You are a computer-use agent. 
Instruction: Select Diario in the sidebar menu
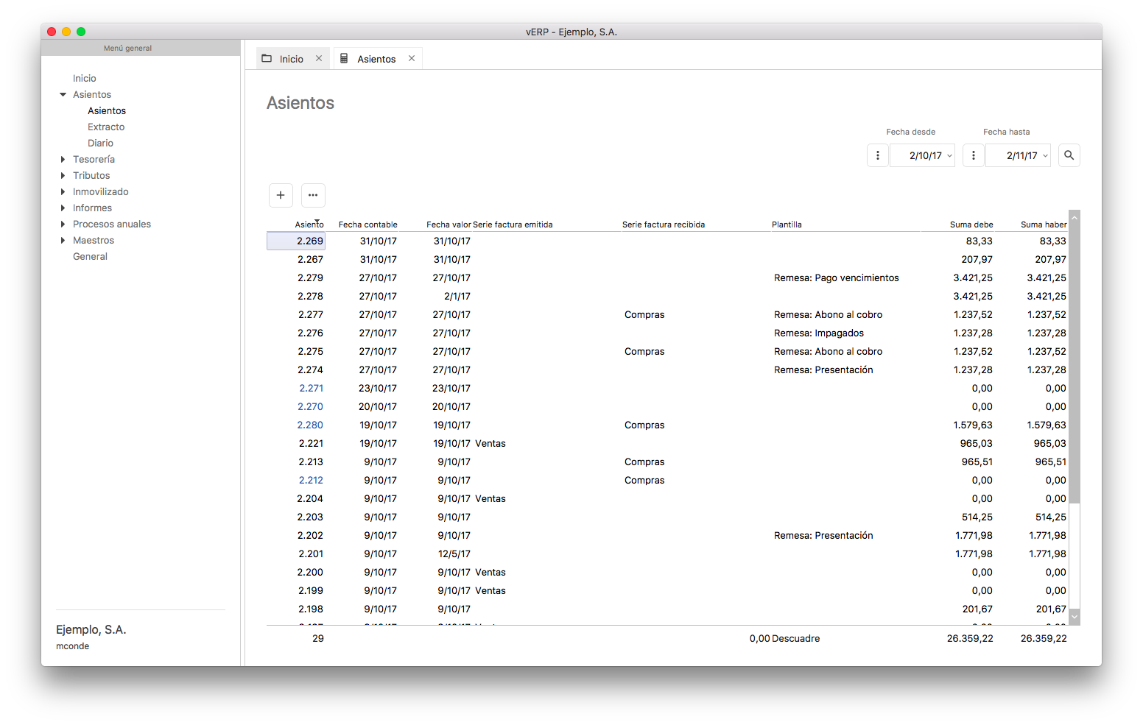100,143
